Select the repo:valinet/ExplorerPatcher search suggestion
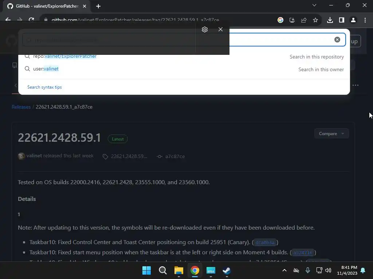 tap(184, 56)
